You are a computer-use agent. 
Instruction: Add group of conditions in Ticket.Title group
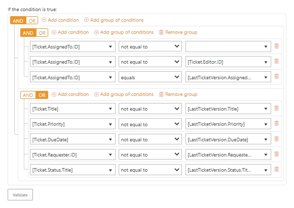pyautogui.click(x=124, y=94)
